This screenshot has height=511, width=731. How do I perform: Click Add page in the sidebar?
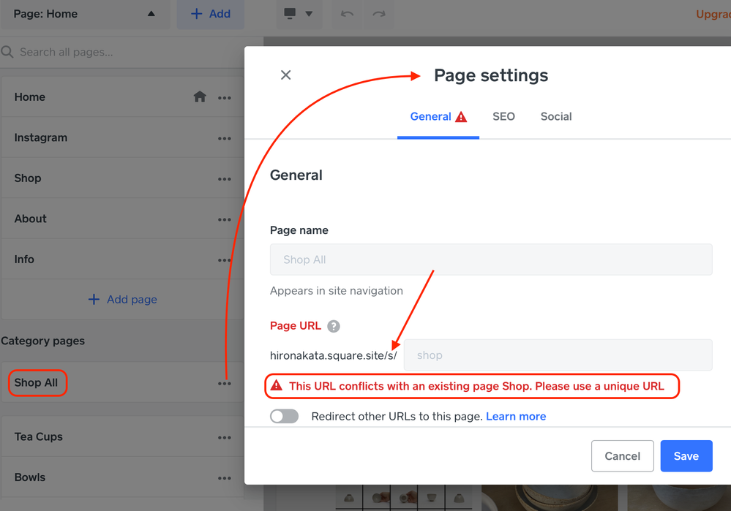pyautogui.click(x=123, y=299)
